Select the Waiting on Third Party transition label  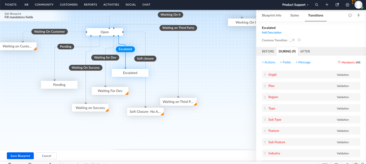[x=178, y=28]
